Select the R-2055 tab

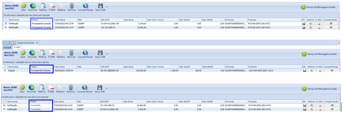point(16,47)
